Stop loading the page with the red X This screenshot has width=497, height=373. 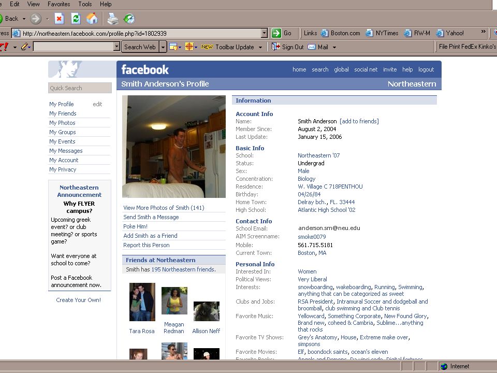(59, 19)
